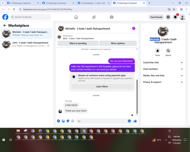This screenshot has height=152, width=190.
Task: Select the phone number message 6196726629
Action: point(71,105)
